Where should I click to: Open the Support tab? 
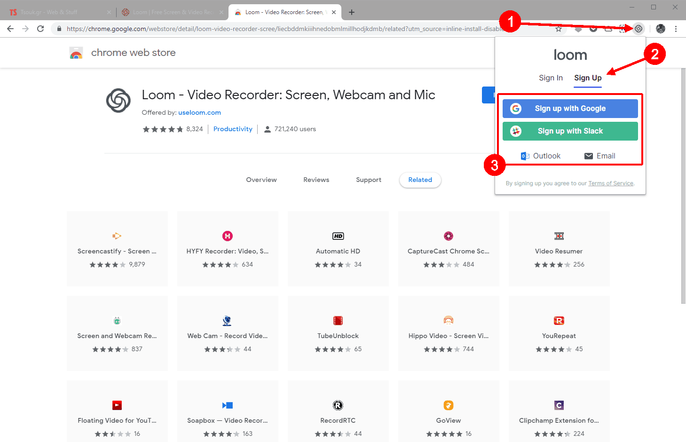369,180
